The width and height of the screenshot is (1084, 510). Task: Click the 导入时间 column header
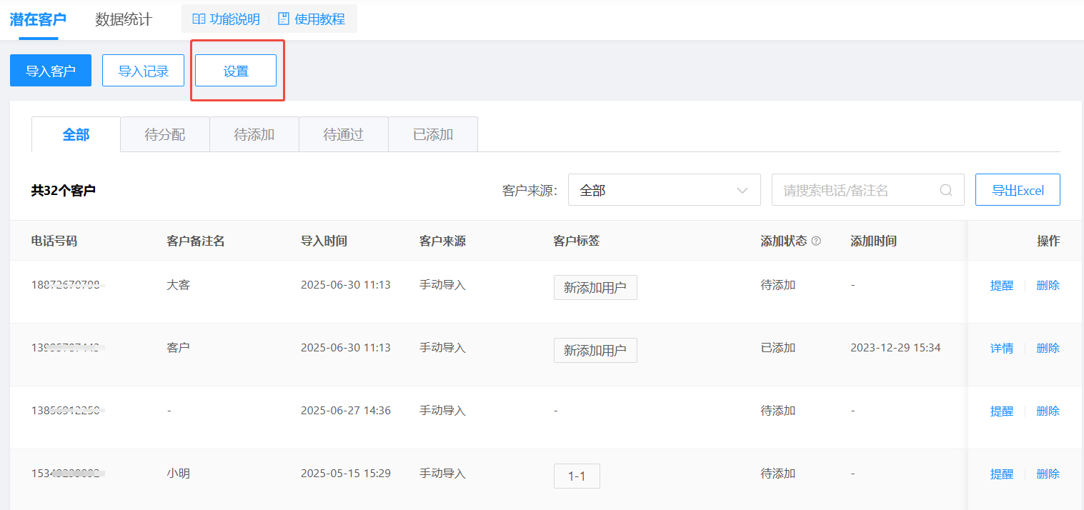click(x=324, y=241)
